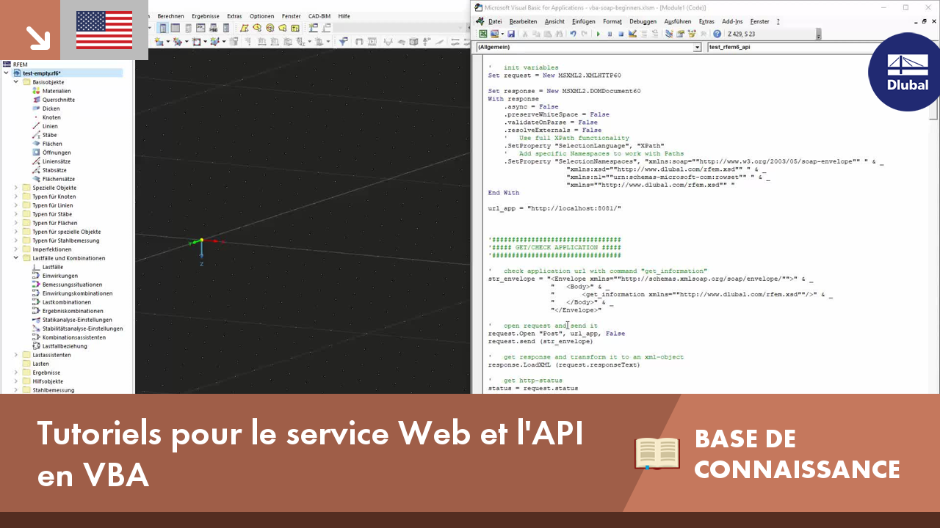
Task: Expand the Spezielle Objekte folder
Action: click(15, 187)
